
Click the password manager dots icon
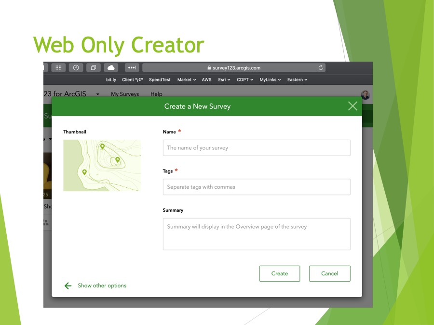132,68
